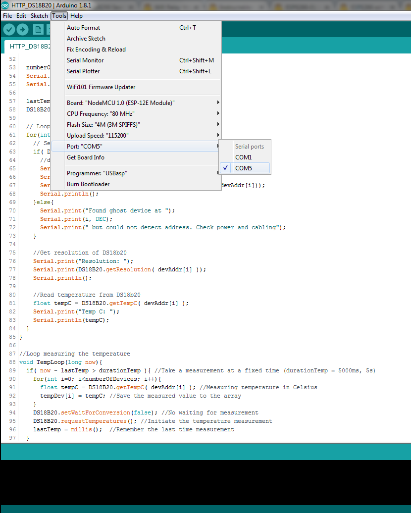411x513 pixels.
Task: Open the Sketch menu
Action: click(39, 16)
